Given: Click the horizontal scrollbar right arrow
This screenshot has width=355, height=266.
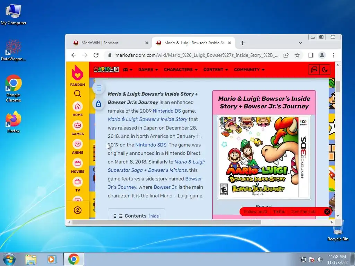Looking at the screenshot, I should (332, 222).
